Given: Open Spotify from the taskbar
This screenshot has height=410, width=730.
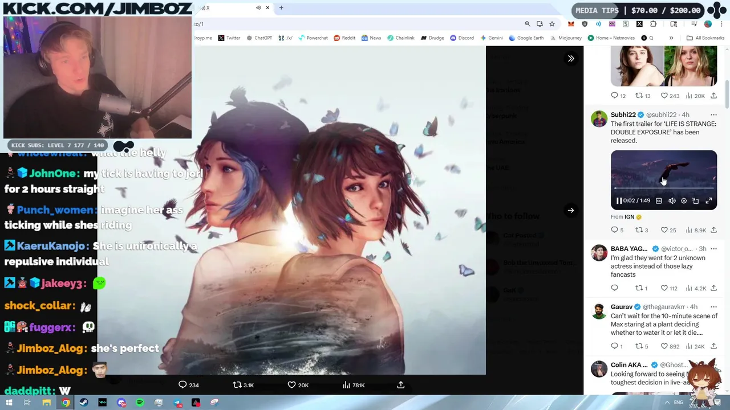Looking at the screenshot, I should tap(140, 403).
